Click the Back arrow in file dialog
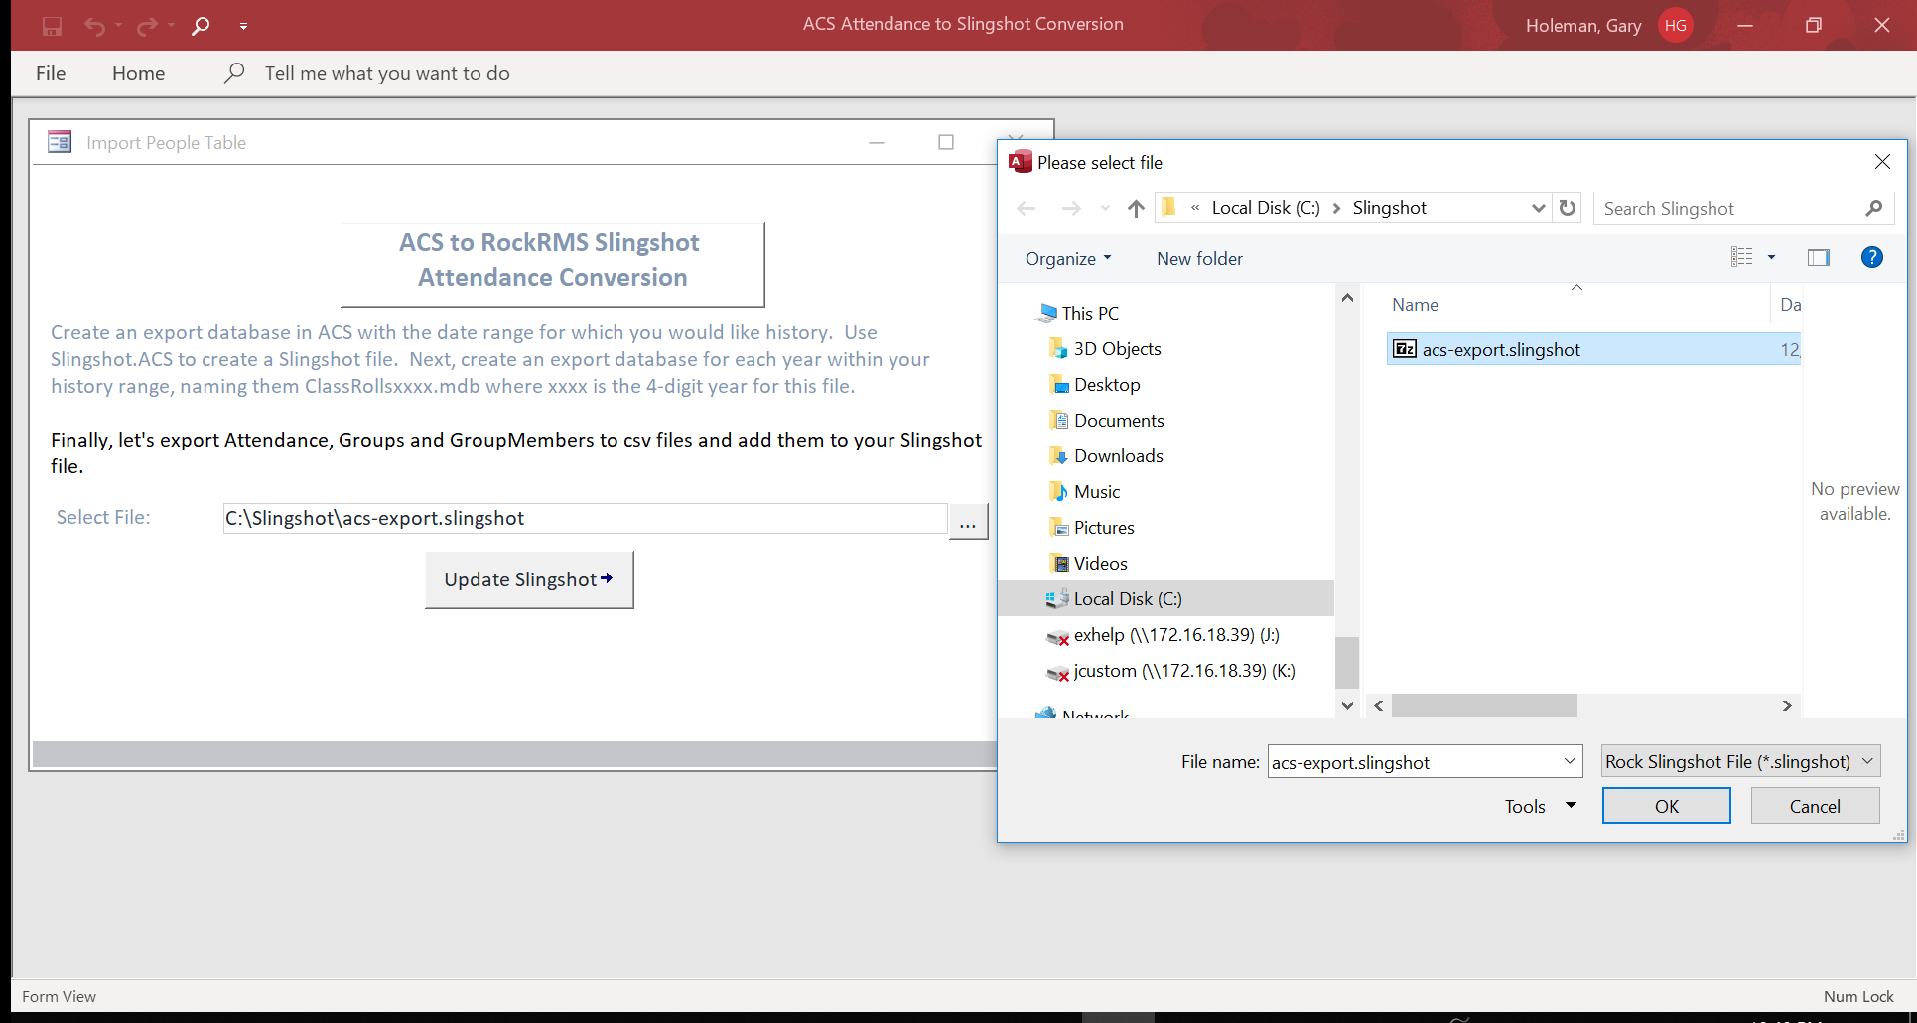Image resolution: width=1917 pixels, height=1023 pixels. 1027,208
